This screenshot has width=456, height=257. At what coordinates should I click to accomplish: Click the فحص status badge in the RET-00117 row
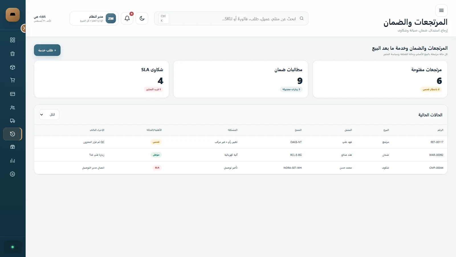(x=156, y=142)
